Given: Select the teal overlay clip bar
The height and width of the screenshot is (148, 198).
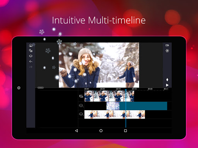Looking at the screenshot, I should pos(143,106).
